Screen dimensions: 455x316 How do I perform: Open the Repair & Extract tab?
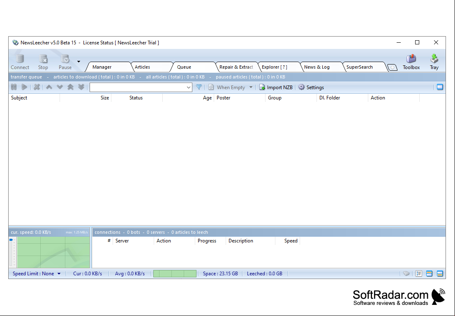click(236, 67)
